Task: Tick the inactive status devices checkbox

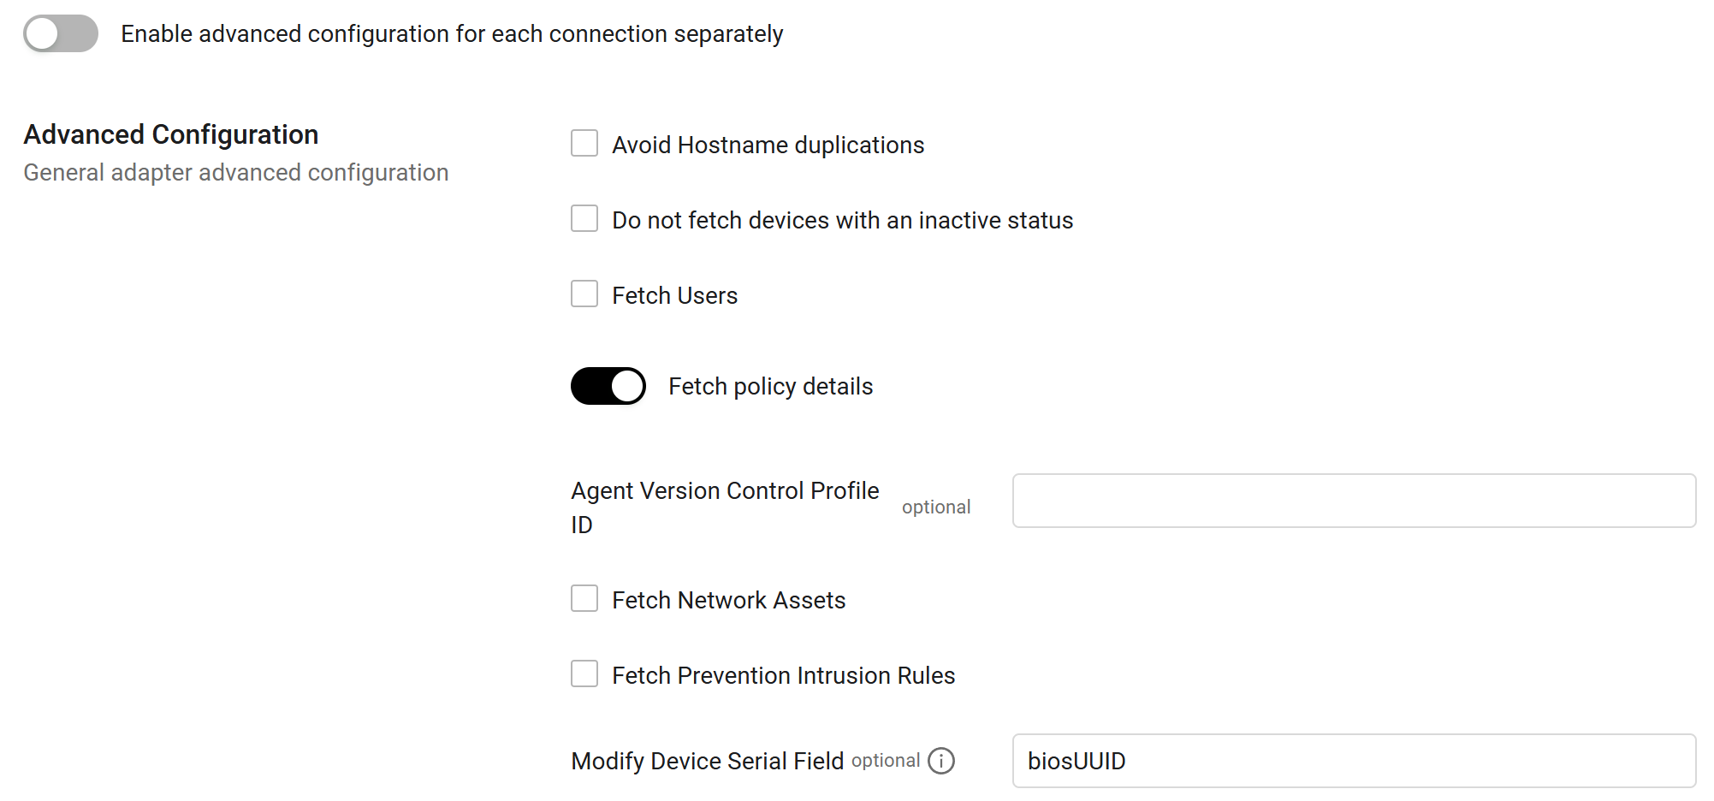Action: point(584,218)
